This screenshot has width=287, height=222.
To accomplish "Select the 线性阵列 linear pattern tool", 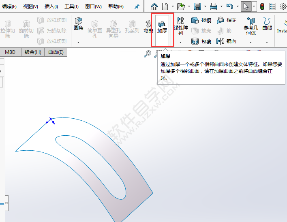I will [x=181, y=26].
